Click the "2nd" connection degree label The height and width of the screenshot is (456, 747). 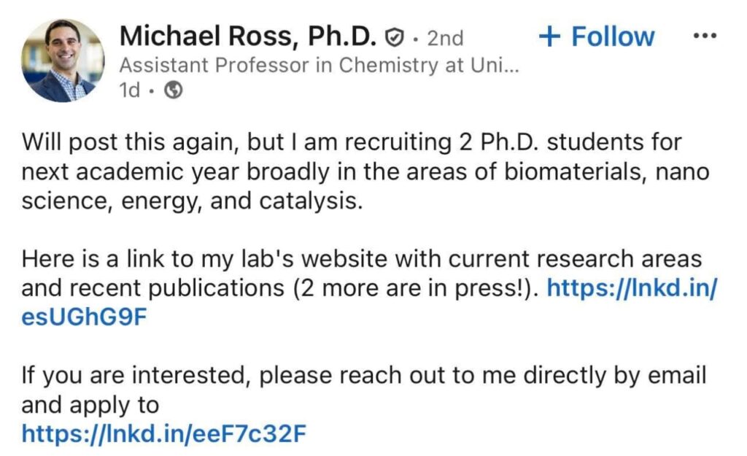point(445,37)
